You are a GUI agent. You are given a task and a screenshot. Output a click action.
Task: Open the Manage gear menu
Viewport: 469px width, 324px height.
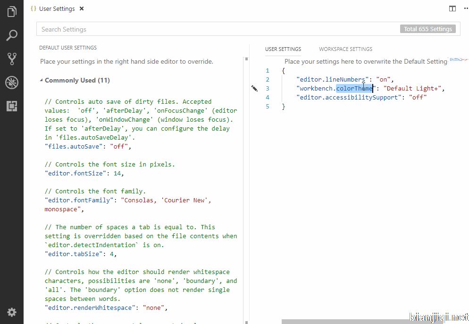(12, 312)
